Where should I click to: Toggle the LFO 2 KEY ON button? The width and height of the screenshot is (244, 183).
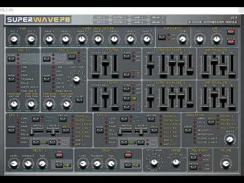(x=151, y=119)
